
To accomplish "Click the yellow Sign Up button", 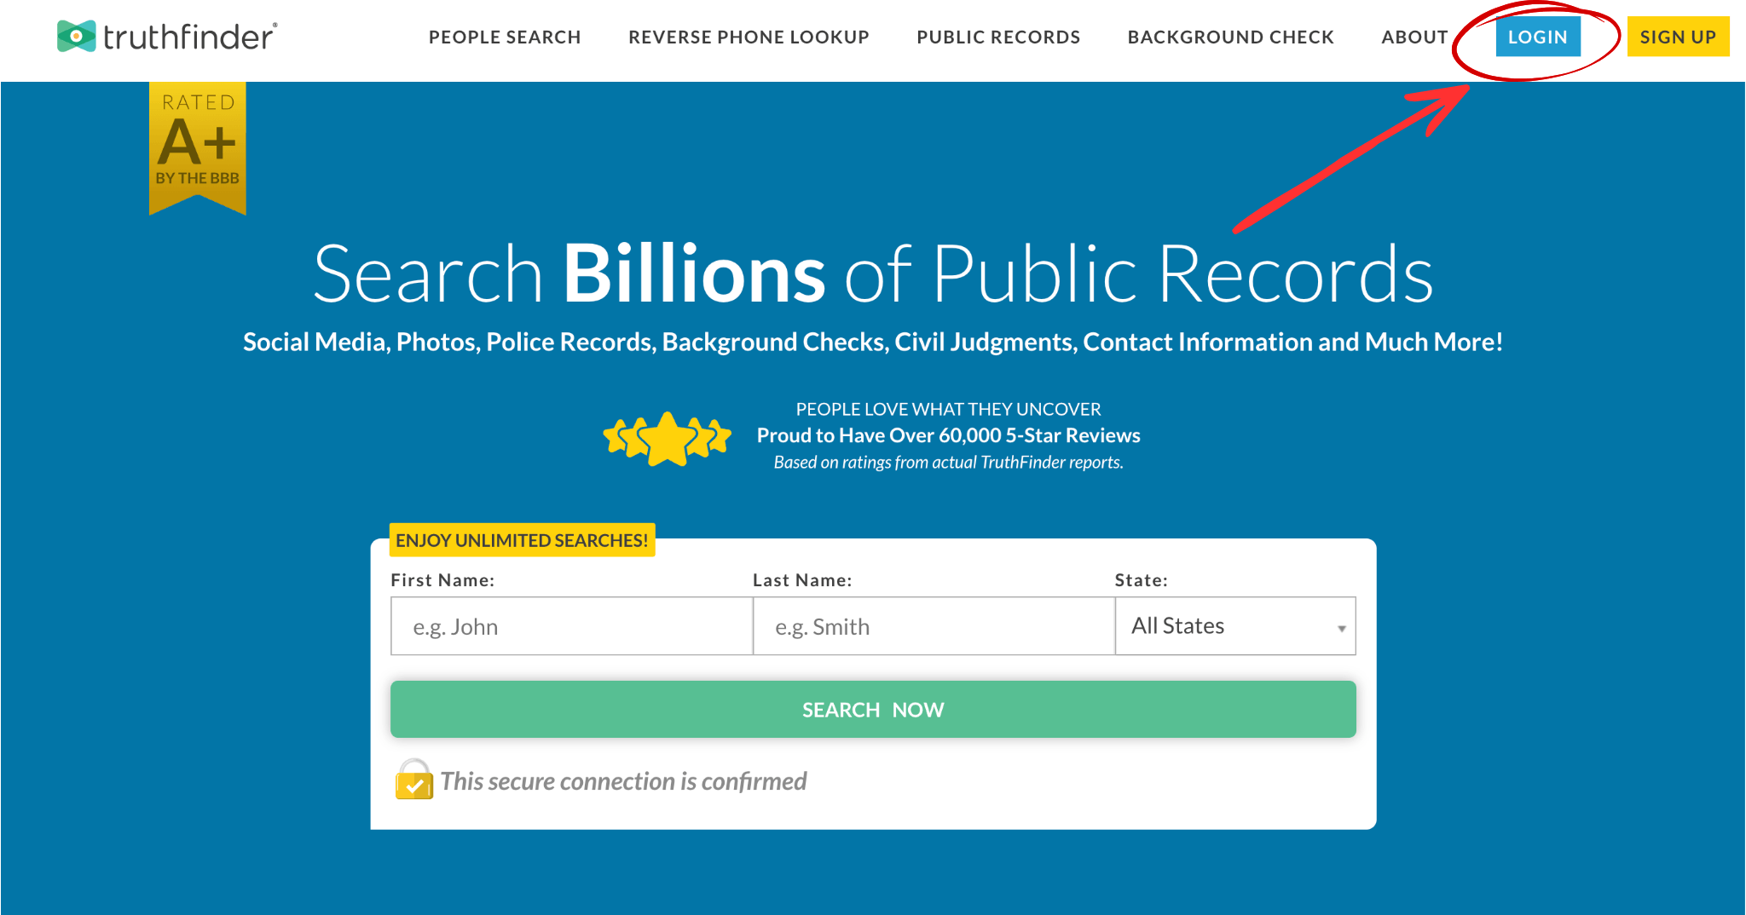I will [x=1678, y=37].
